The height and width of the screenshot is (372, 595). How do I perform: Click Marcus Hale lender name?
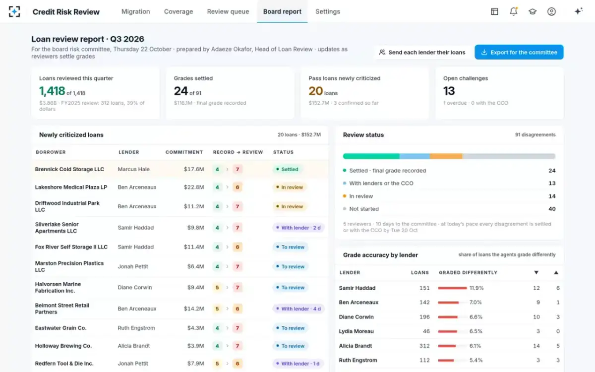point(133,169)
